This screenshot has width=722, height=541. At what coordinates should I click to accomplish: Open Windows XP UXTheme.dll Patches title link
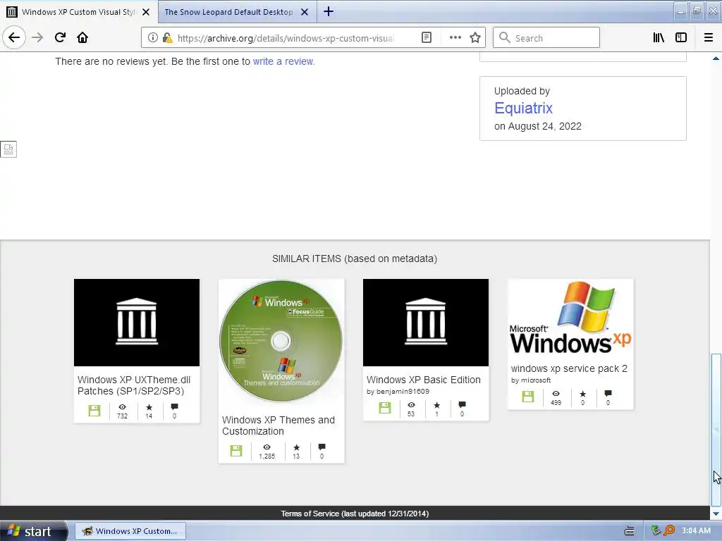coord(133,385)
